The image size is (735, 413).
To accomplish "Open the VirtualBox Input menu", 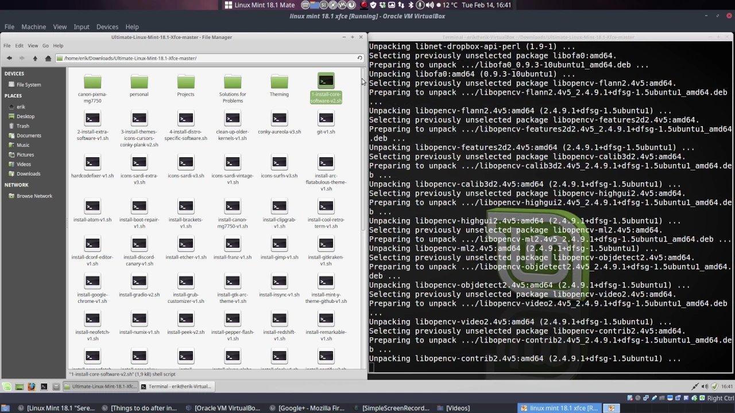I will tap(81, 27).
